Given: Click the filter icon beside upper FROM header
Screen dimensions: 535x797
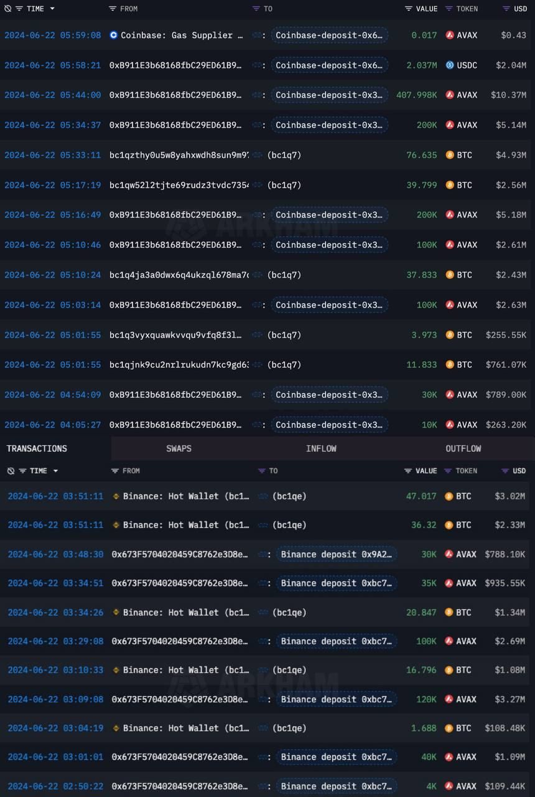Looking at the screenshot, I should click(113, 9).
